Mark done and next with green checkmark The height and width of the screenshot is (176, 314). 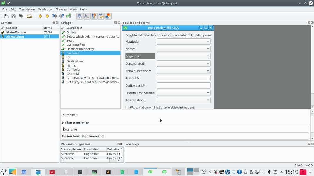point(69,16)
